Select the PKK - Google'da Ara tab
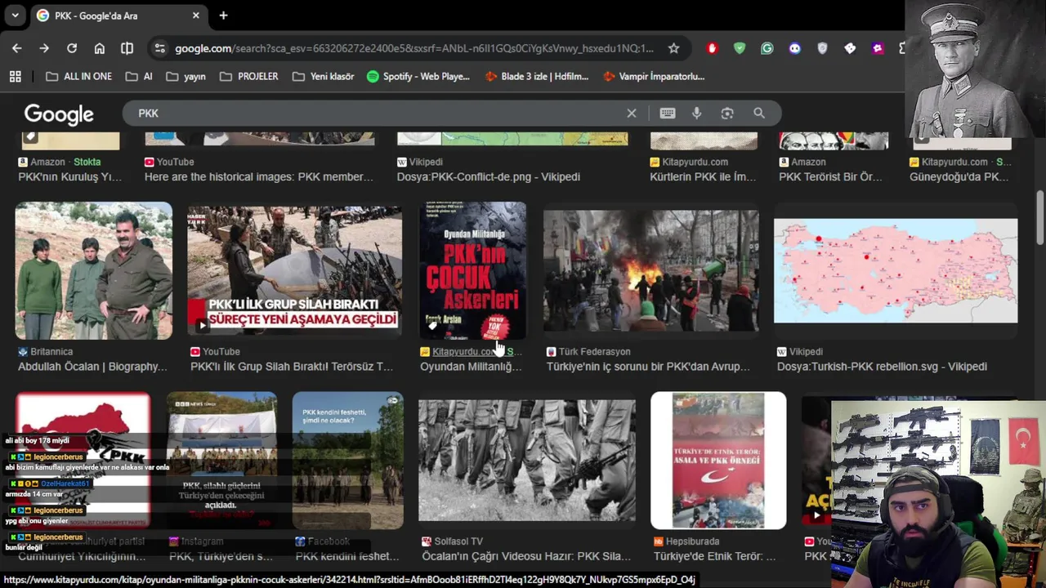The height and width of the screenshot is (588, 1046). click(x=118, y=16)
